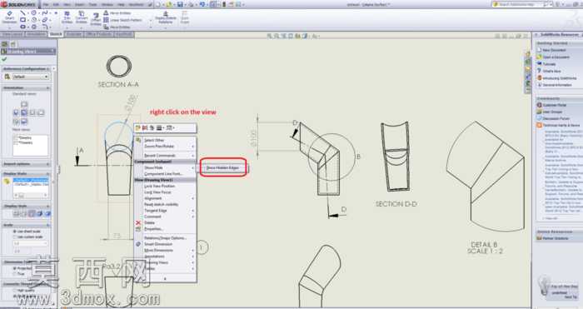Select Projected dimension type radio button
The image size is (583, 309).
pyautogui.click(x=15, y=268)
